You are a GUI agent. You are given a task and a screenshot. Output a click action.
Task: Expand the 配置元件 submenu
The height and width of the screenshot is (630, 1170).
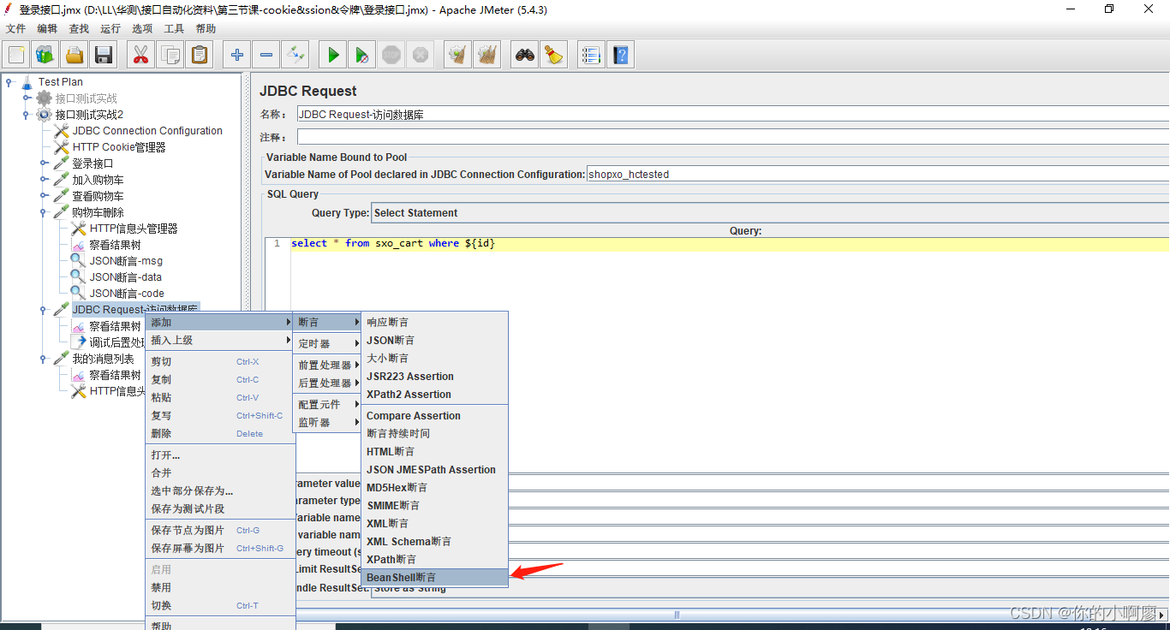tap(327, 405)
